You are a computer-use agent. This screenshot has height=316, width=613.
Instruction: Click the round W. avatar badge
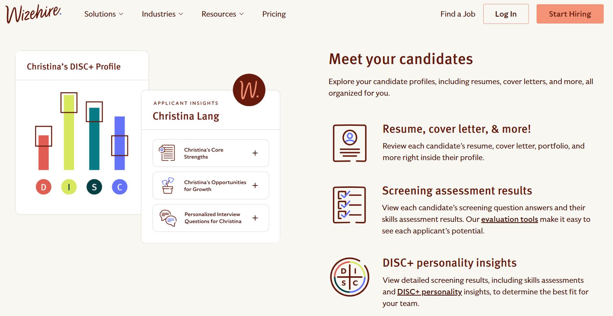[249, 90]
